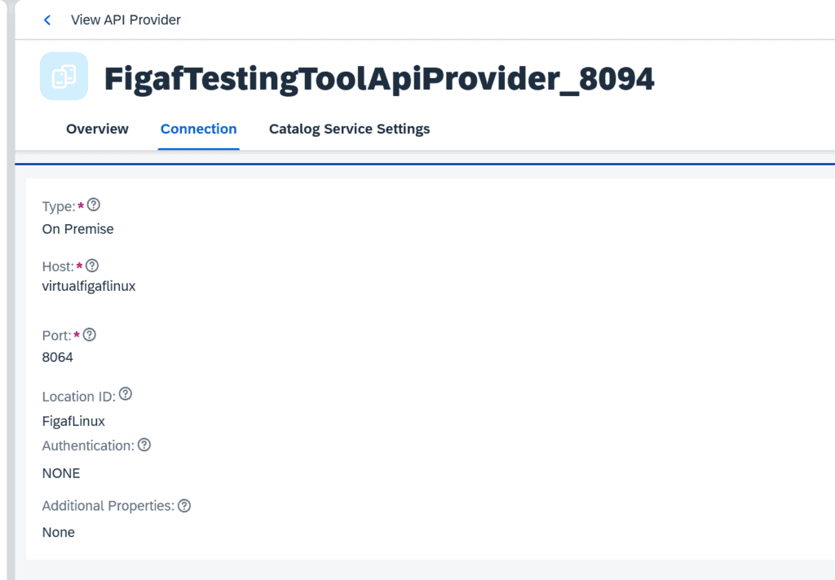
Task: Click the None additional properties value
Action: coord(59,532)
